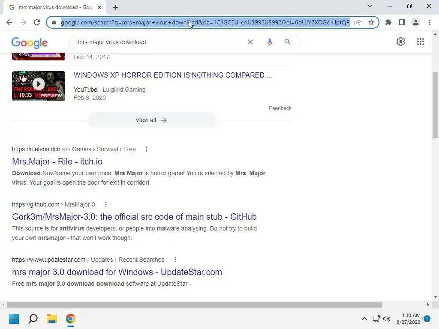Click View all videos button
Screen dimensions: 439x329
coord(151,120)
